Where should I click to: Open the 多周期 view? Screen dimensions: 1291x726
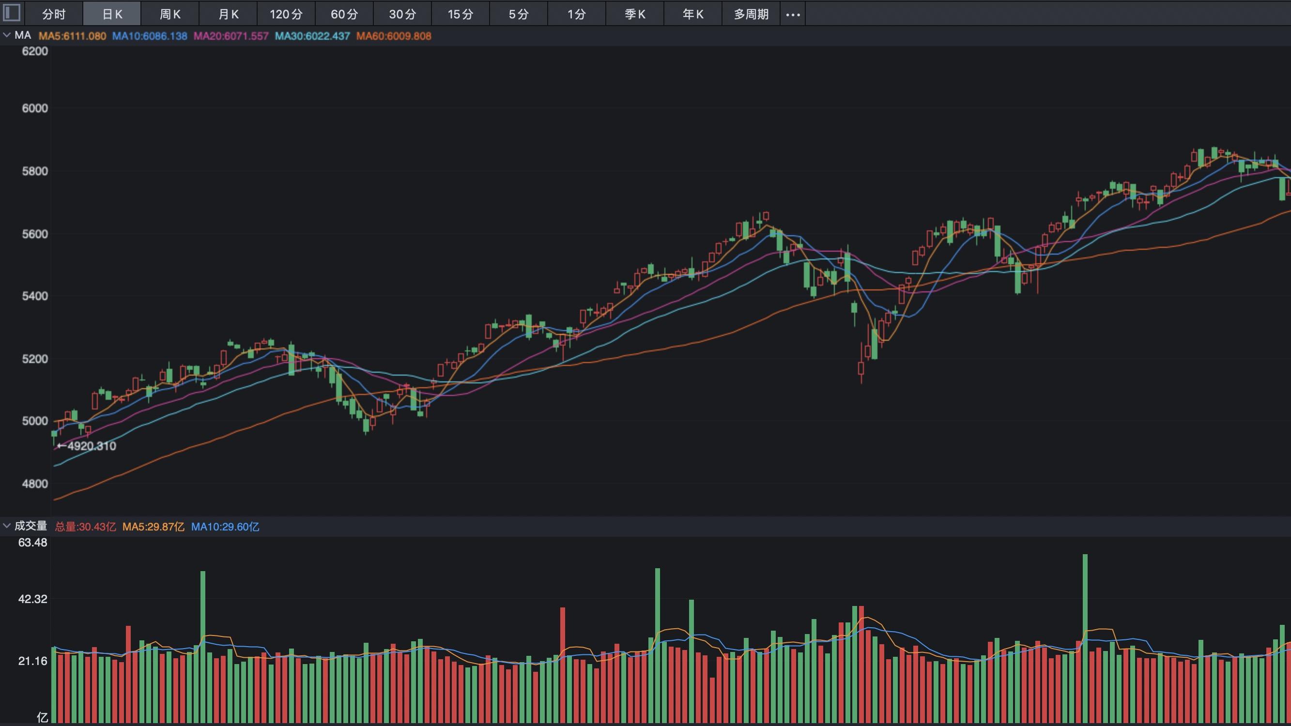click(x=751, y=14)
